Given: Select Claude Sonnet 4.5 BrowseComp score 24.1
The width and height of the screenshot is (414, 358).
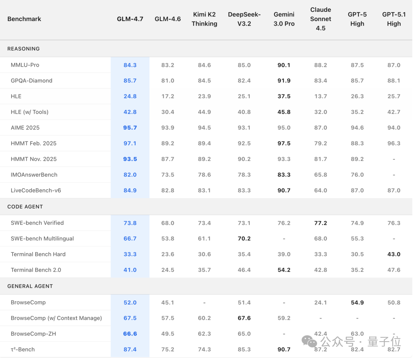Looking at the screenshot, I should (320, 303).
